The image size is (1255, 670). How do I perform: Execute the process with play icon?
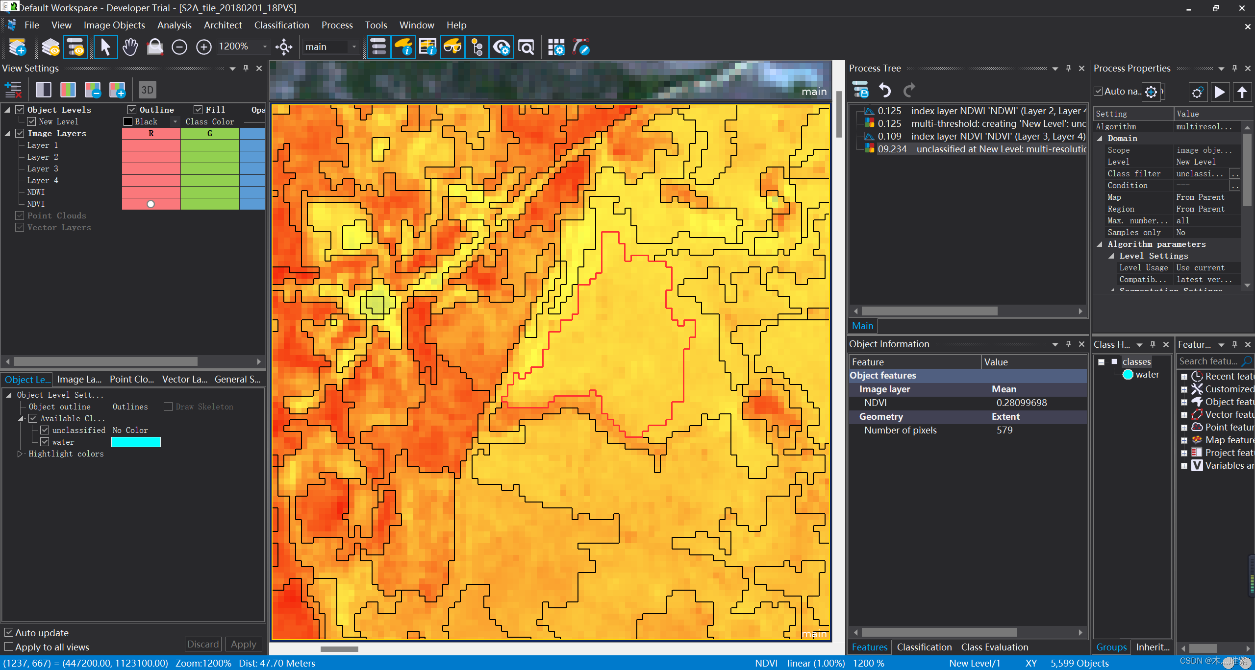1219,92
